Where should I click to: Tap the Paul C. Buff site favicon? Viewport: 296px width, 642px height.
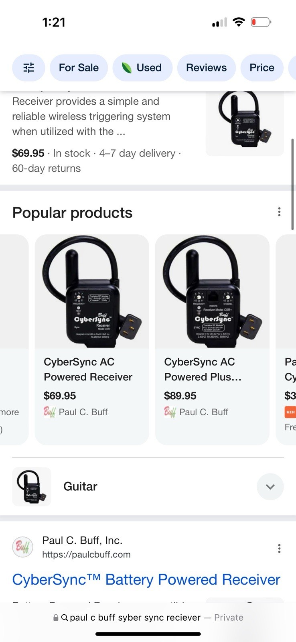coord(22,547)
